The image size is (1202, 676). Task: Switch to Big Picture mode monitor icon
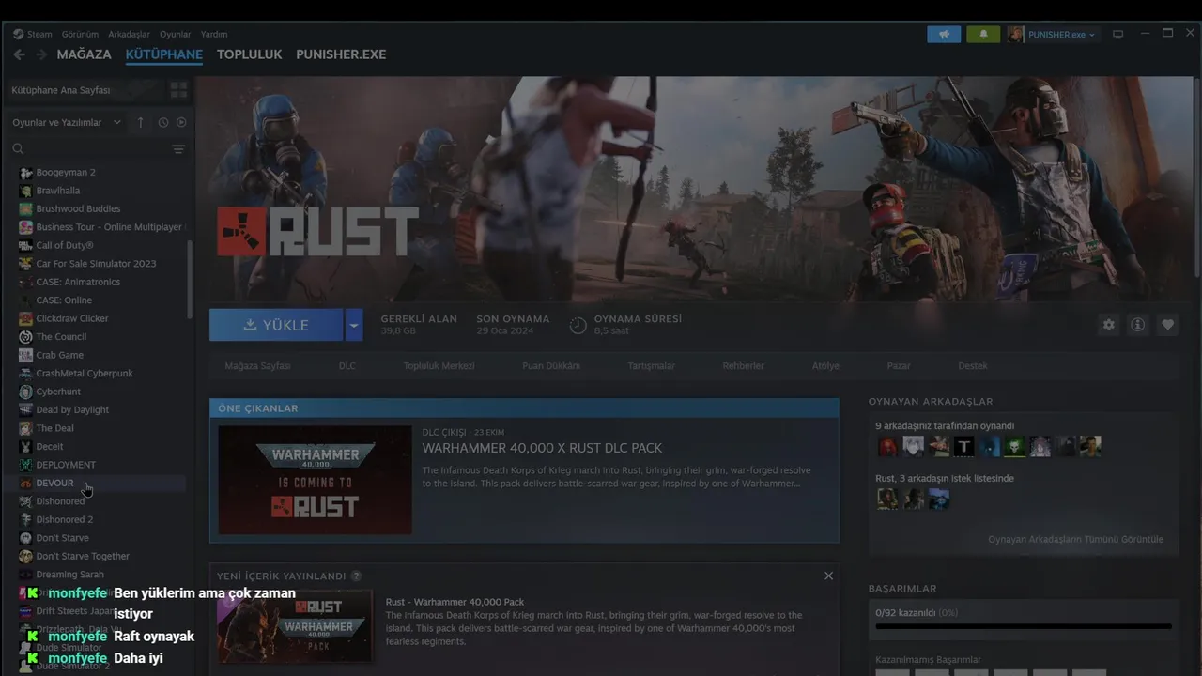[x=1117, y=35]
